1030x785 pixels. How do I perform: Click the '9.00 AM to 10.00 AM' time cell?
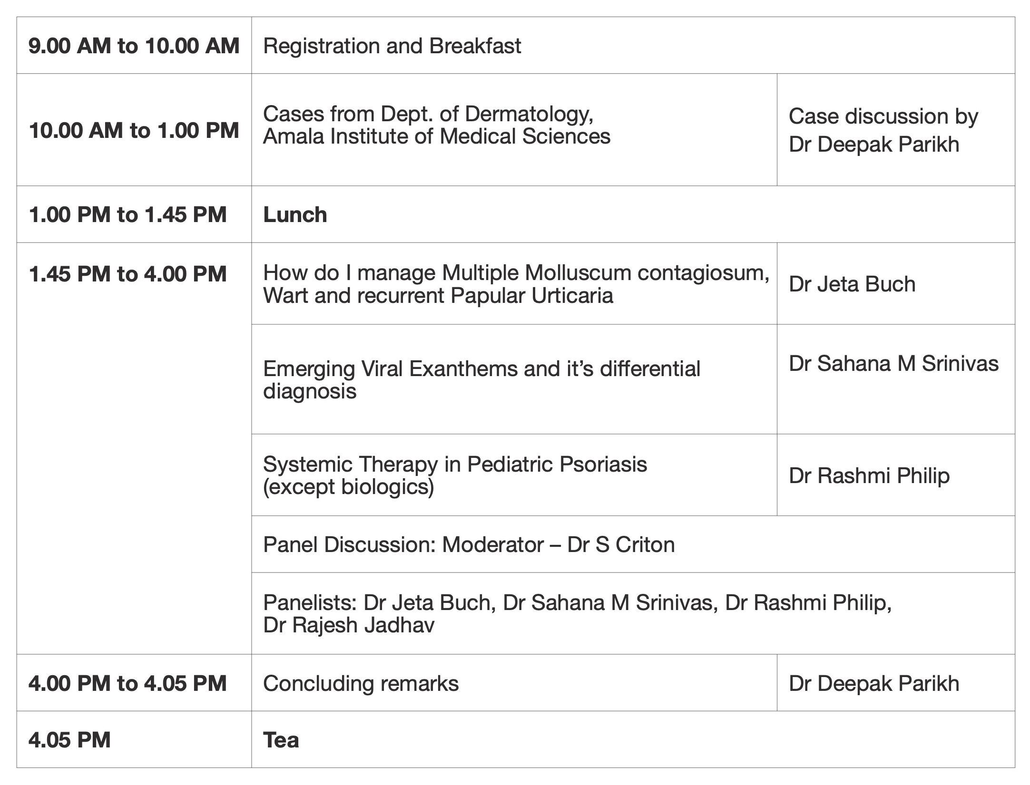pyautogui.click(x=134, y=46)
